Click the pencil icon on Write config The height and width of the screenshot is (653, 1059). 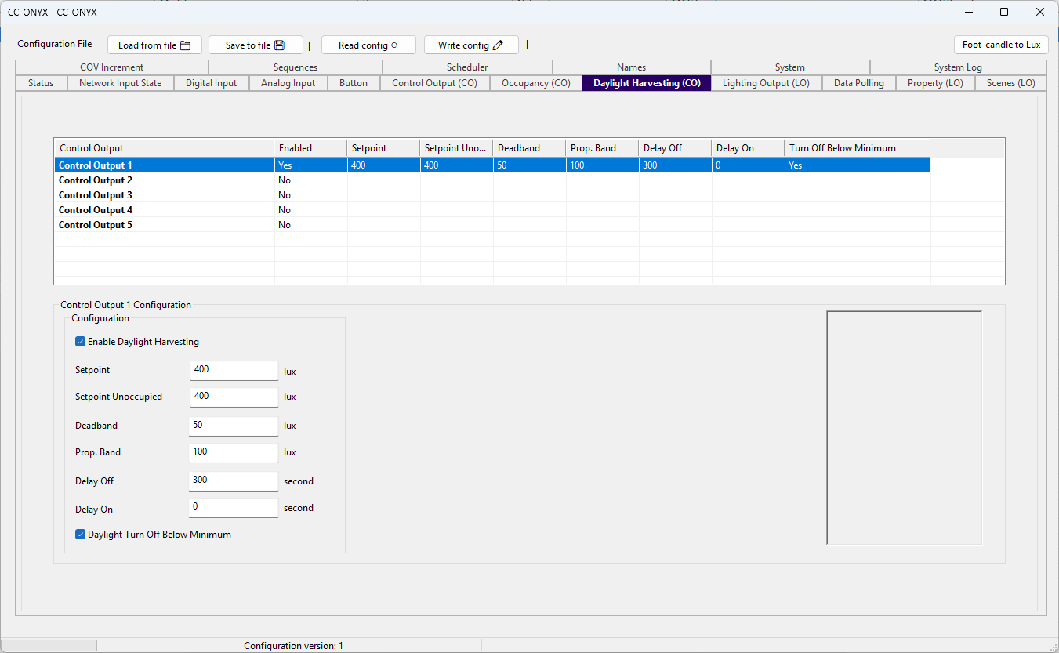coord(498,45)
